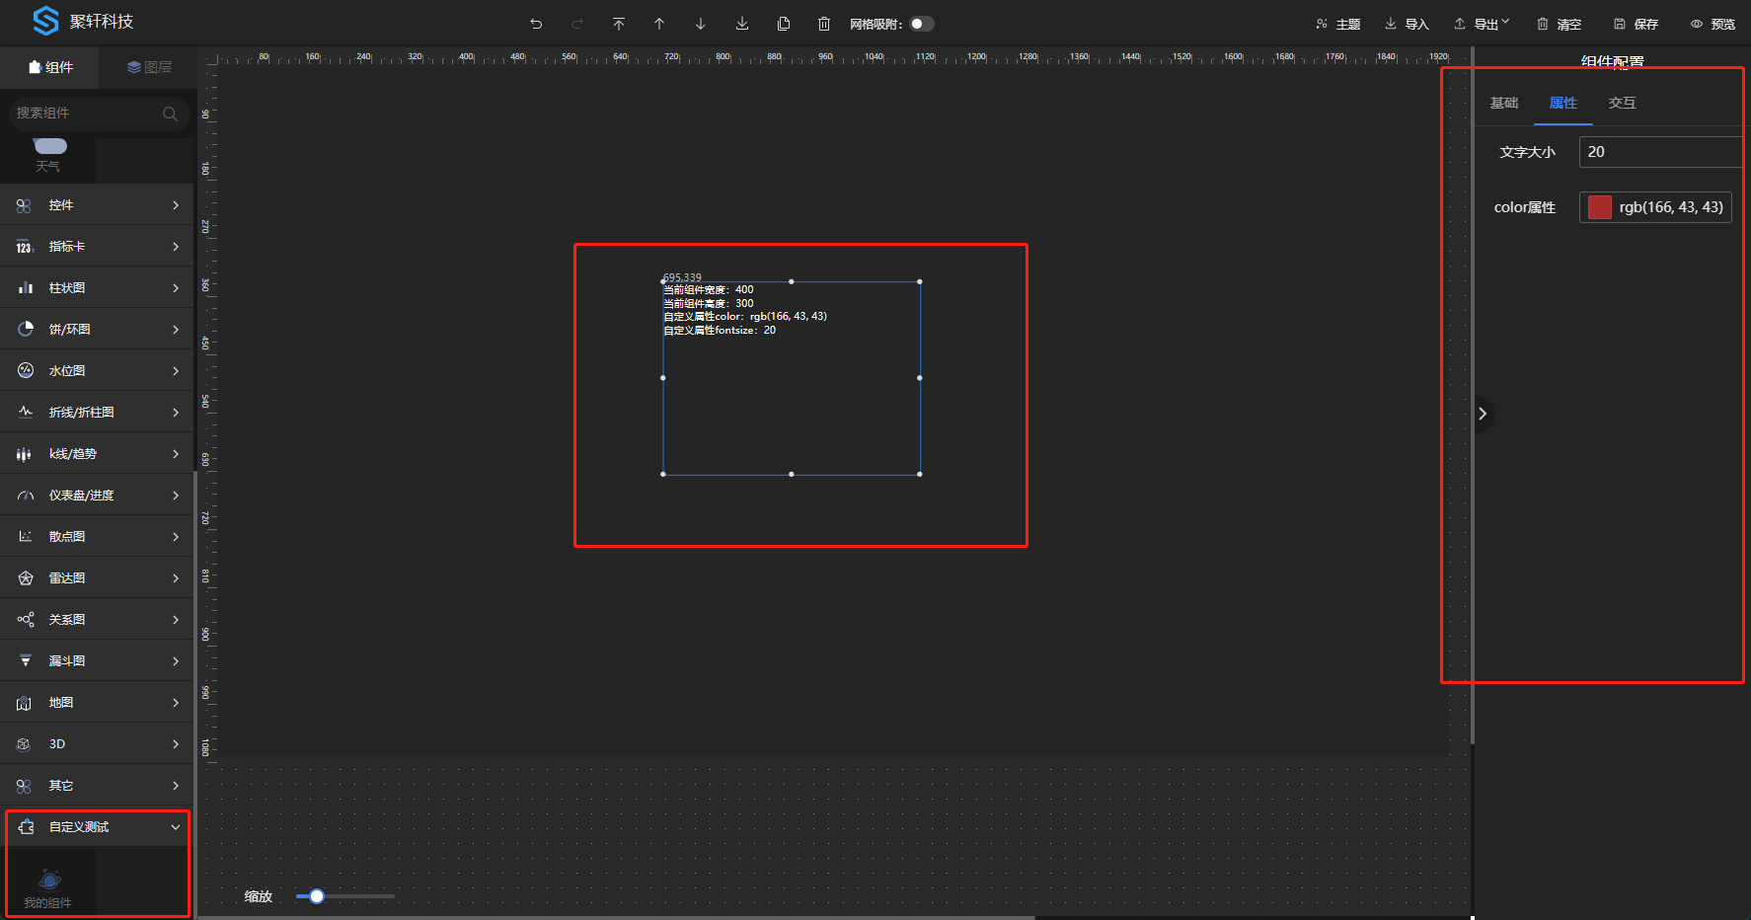
Task: Switch to the 图层 layers tab
Action: point(149,67)
